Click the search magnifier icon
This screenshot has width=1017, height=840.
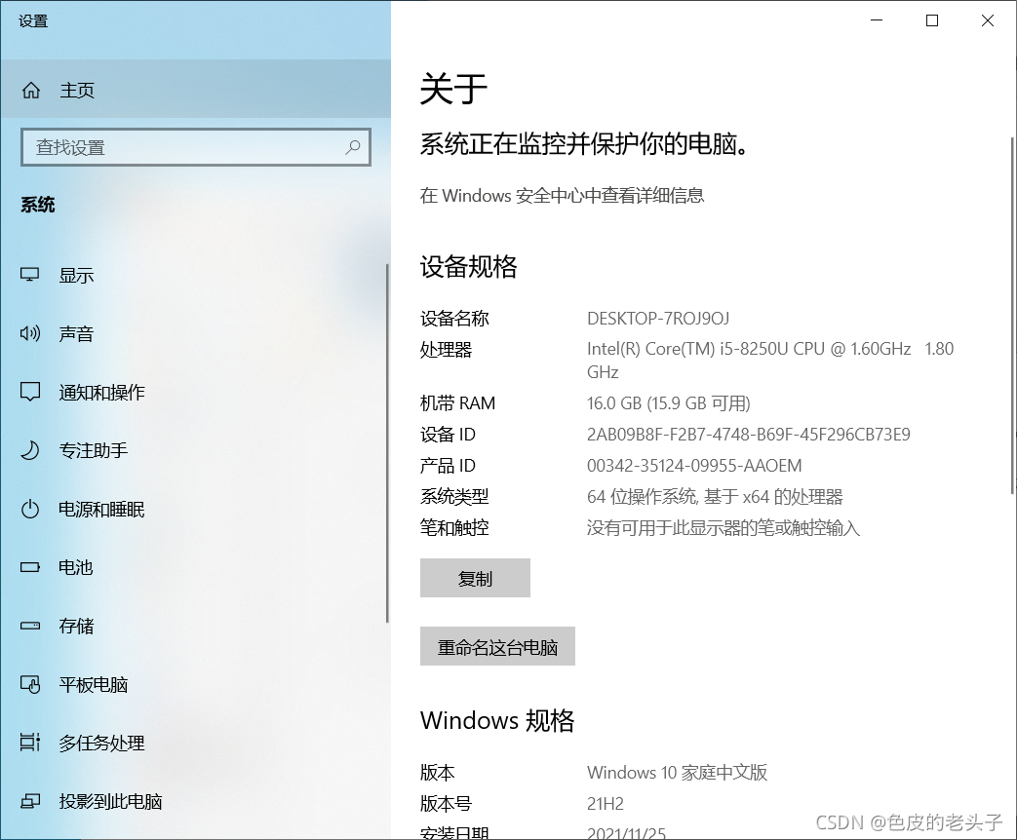tap(353, 147)
